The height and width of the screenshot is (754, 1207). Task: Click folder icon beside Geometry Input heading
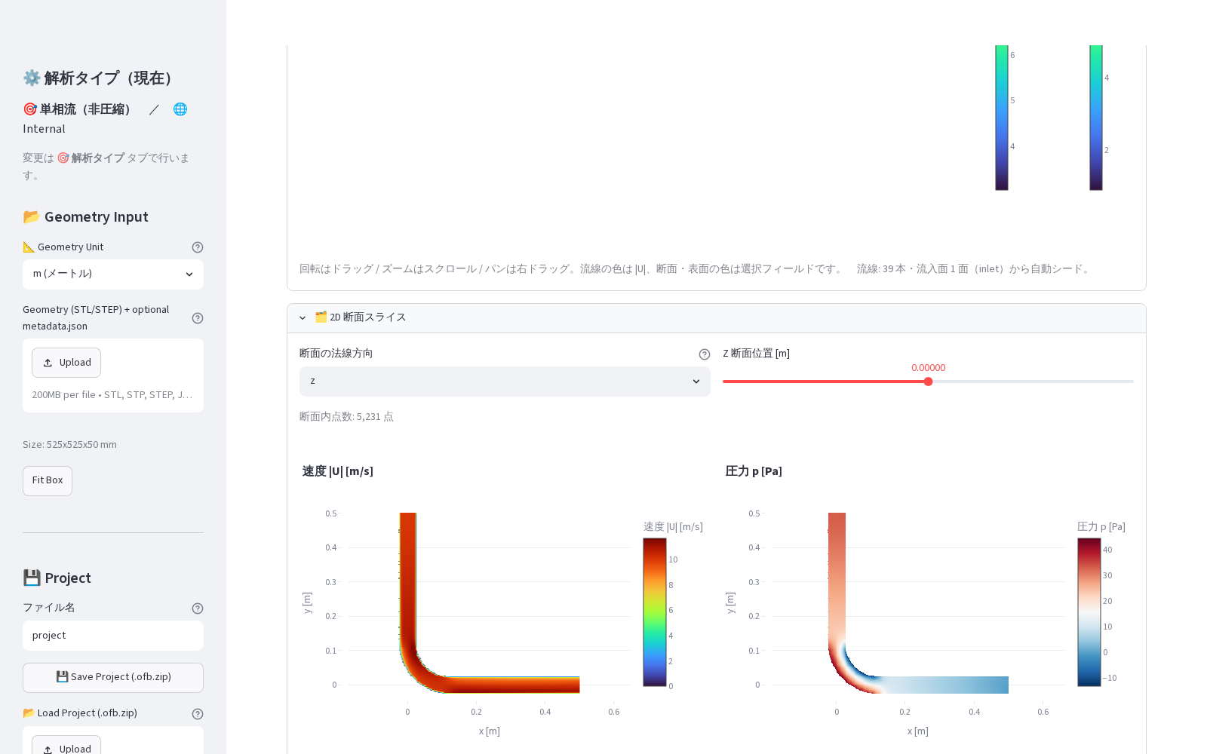pyautogui.click(x=32, y=217)
